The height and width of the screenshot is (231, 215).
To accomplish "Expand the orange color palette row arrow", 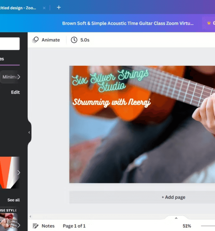I will pyautogui.click(x=19, y=172).
